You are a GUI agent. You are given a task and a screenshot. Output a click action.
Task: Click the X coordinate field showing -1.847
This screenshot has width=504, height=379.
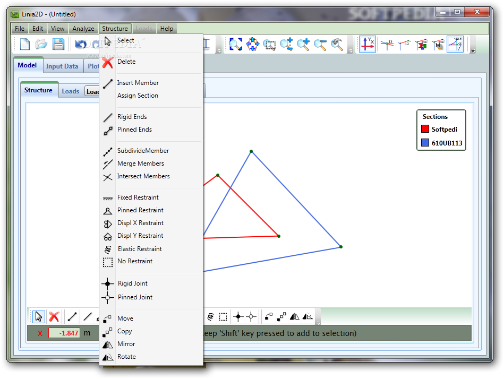point(64,333)
